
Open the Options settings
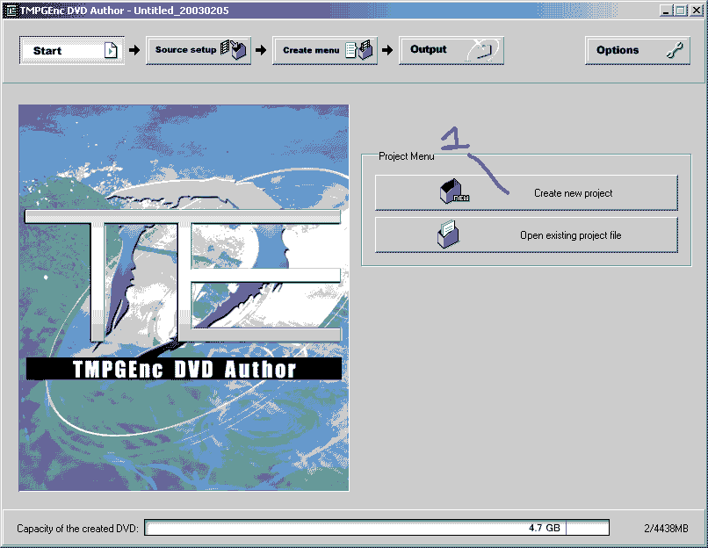(638, 50)
